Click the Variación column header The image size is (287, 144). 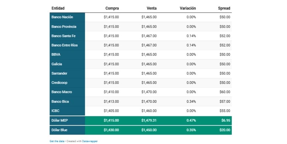point(188,8)
